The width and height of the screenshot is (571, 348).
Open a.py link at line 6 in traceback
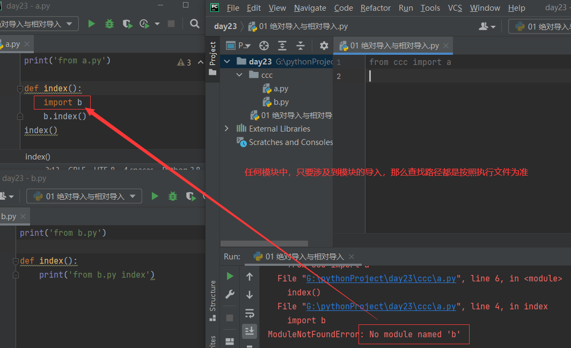click(381, 278)
